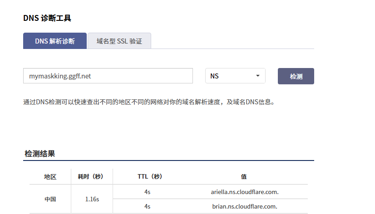This screenshot has width=375, height=214.
Task: Select brian.ns.cloudflare.com. value in results
Action: click(x=244, y=206)
